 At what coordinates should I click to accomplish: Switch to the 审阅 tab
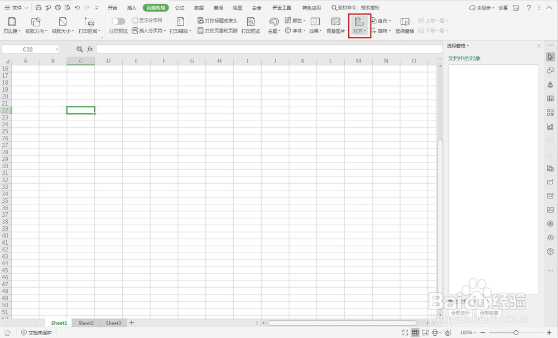218,7
